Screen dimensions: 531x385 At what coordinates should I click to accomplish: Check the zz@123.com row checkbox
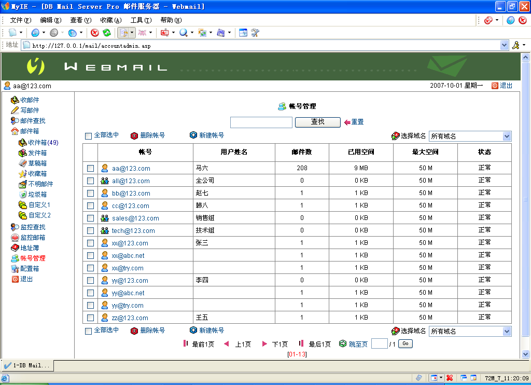coord(90,318)
